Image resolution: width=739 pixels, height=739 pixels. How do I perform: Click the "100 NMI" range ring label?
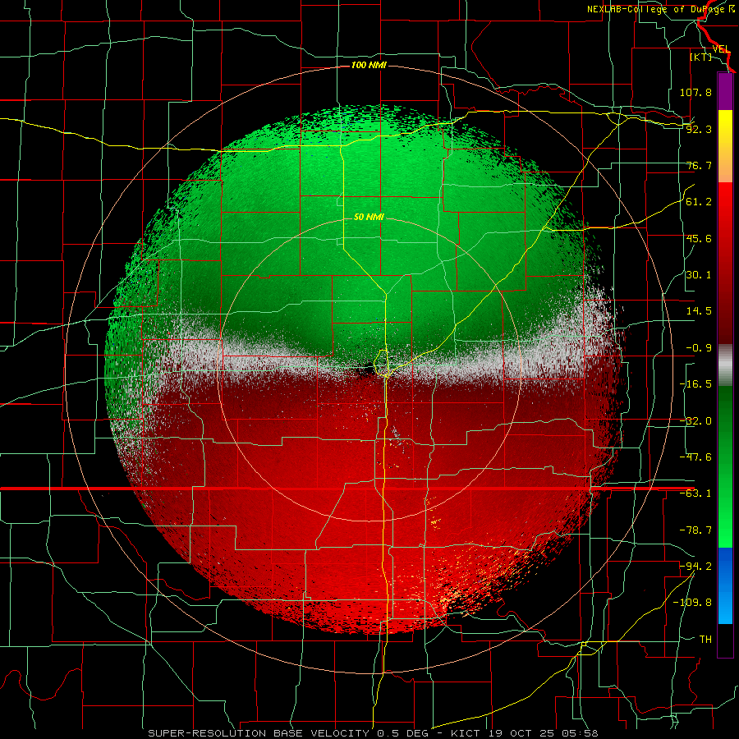tap(369, 65)
